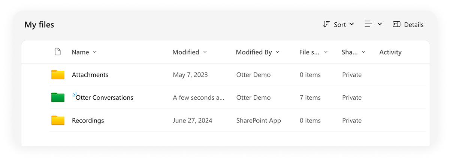This screenshot has width=450, height=161.
Task: Click the Recordings yellow folder icon
Action: [x=58, y=120]
